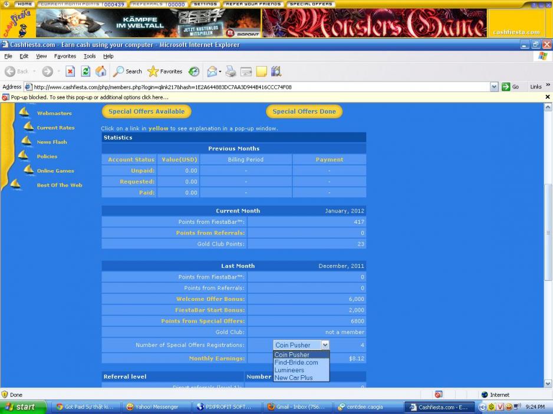This screenshot has width=553, height=414.
Task: Click the address bar URL field
Action: pyautogui.click(x=258, y=87)
